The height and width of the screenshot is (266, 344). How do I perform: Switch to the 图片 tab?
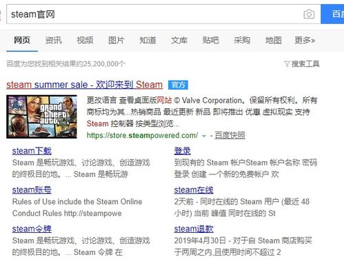coord(117,40)
